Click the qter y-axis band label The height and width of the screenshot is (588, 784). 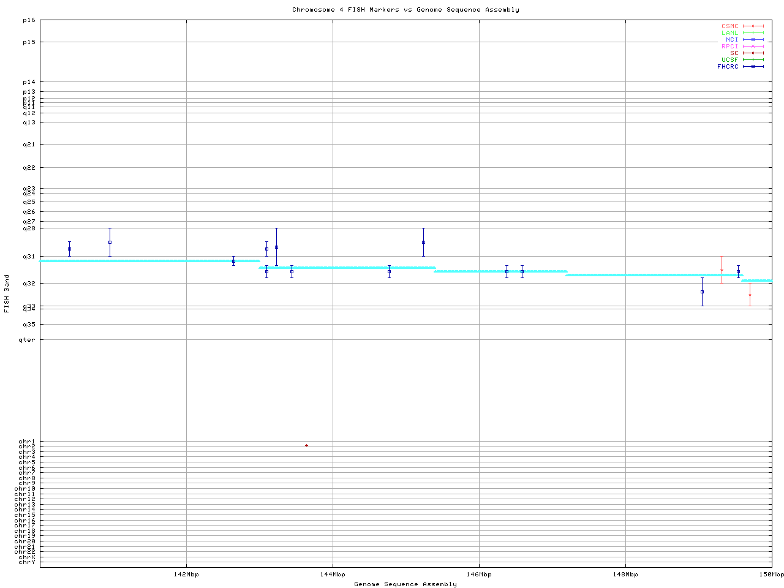tap(27, 340)
